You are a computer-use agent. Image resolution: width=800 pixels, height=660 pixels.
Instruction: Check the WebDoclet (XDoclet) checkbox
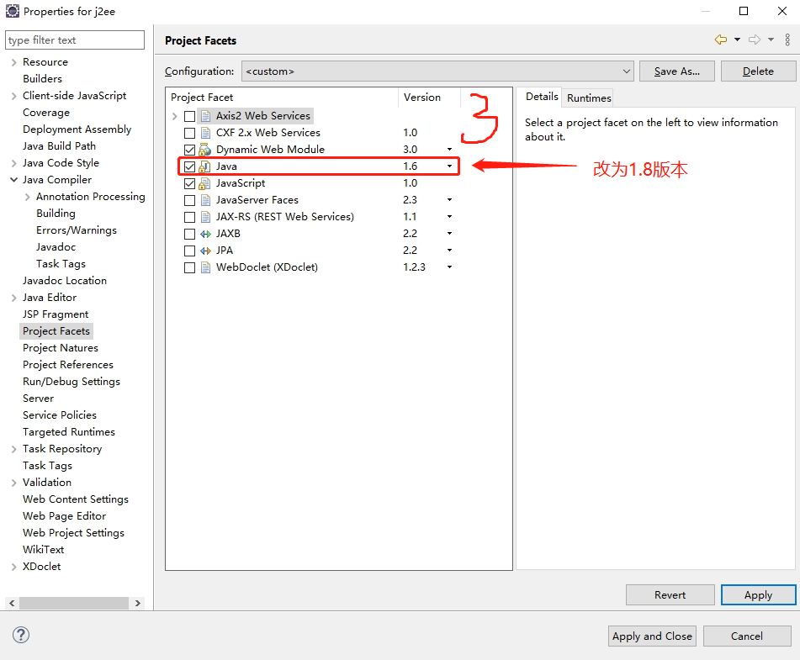click(x=189, y=267)
